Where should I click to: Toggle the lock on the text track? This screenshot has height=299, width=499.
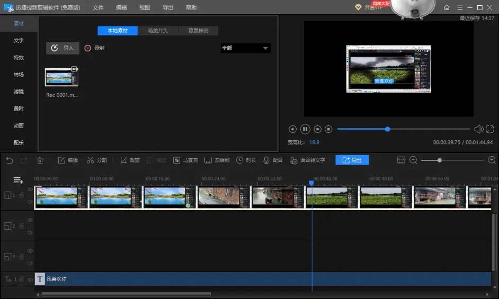(x=22, y=279)
